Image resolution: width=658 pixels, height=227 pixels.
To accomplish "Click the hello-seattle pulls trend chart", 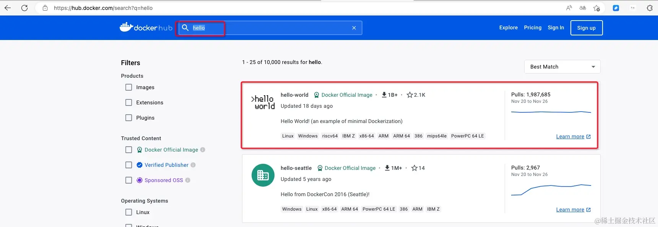I will click(551, 190).
